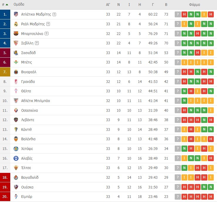Click the Γρανάδα team name
This screenshot has height=202, width=217.
coord(28,82)
